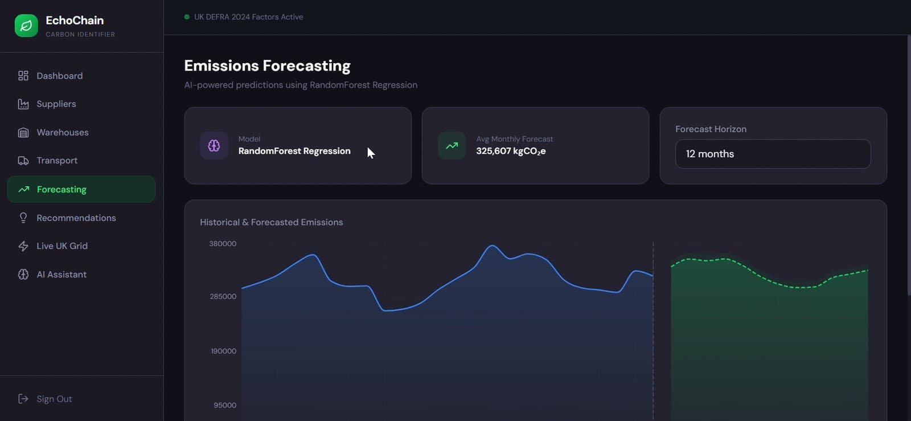911x421 pixels.
Task: Open the Transport section
Action: (81, 161)
